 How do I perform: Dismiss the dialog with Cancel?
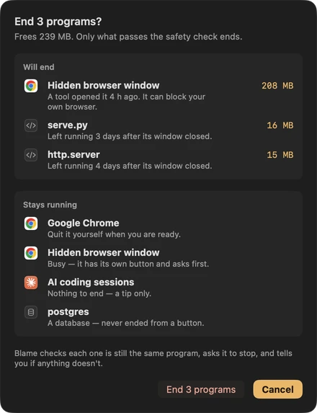coord(278,389)
